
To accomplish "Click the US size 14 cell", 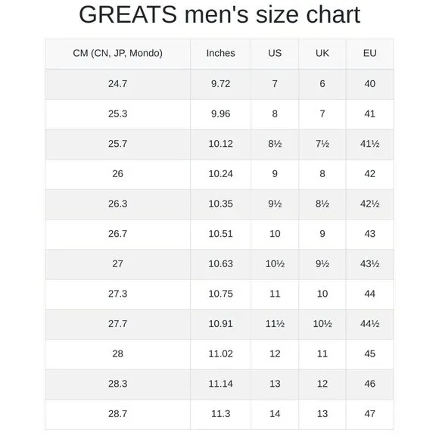I will coord(275,414).
